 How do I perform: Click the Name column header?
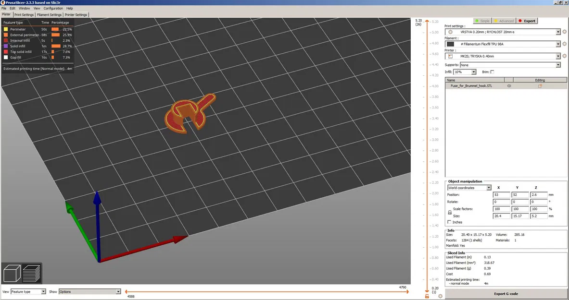click(x=475, y=80)
